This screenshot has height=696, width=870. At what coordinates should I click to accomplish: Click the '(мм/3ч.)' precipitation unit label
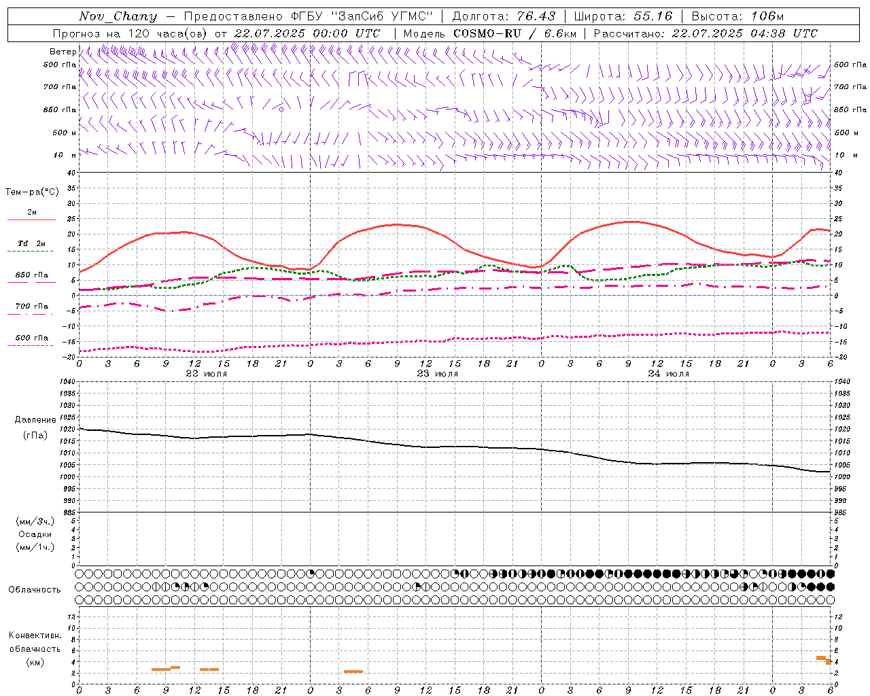35,521
